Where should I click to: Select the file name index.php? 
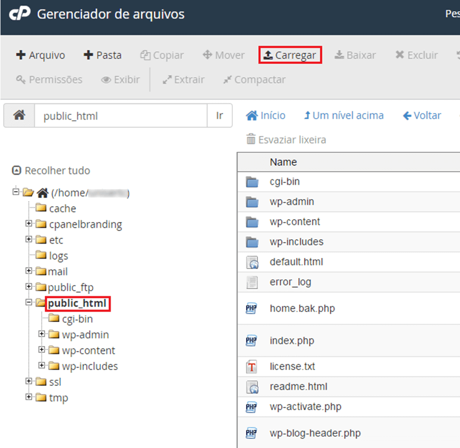point(292,341)
